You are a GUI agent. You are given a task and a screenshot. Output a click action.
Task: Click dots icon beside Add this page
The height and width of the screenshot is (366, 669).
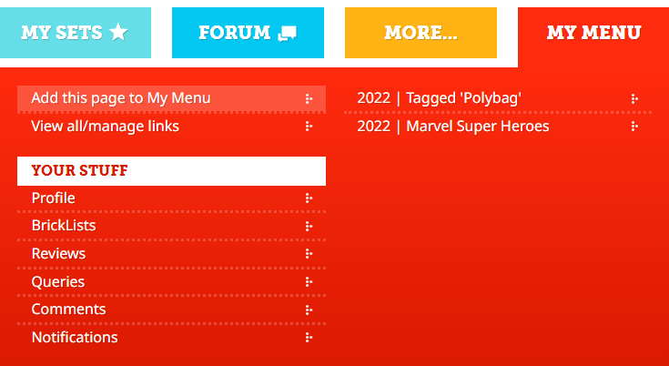[309, 98]
